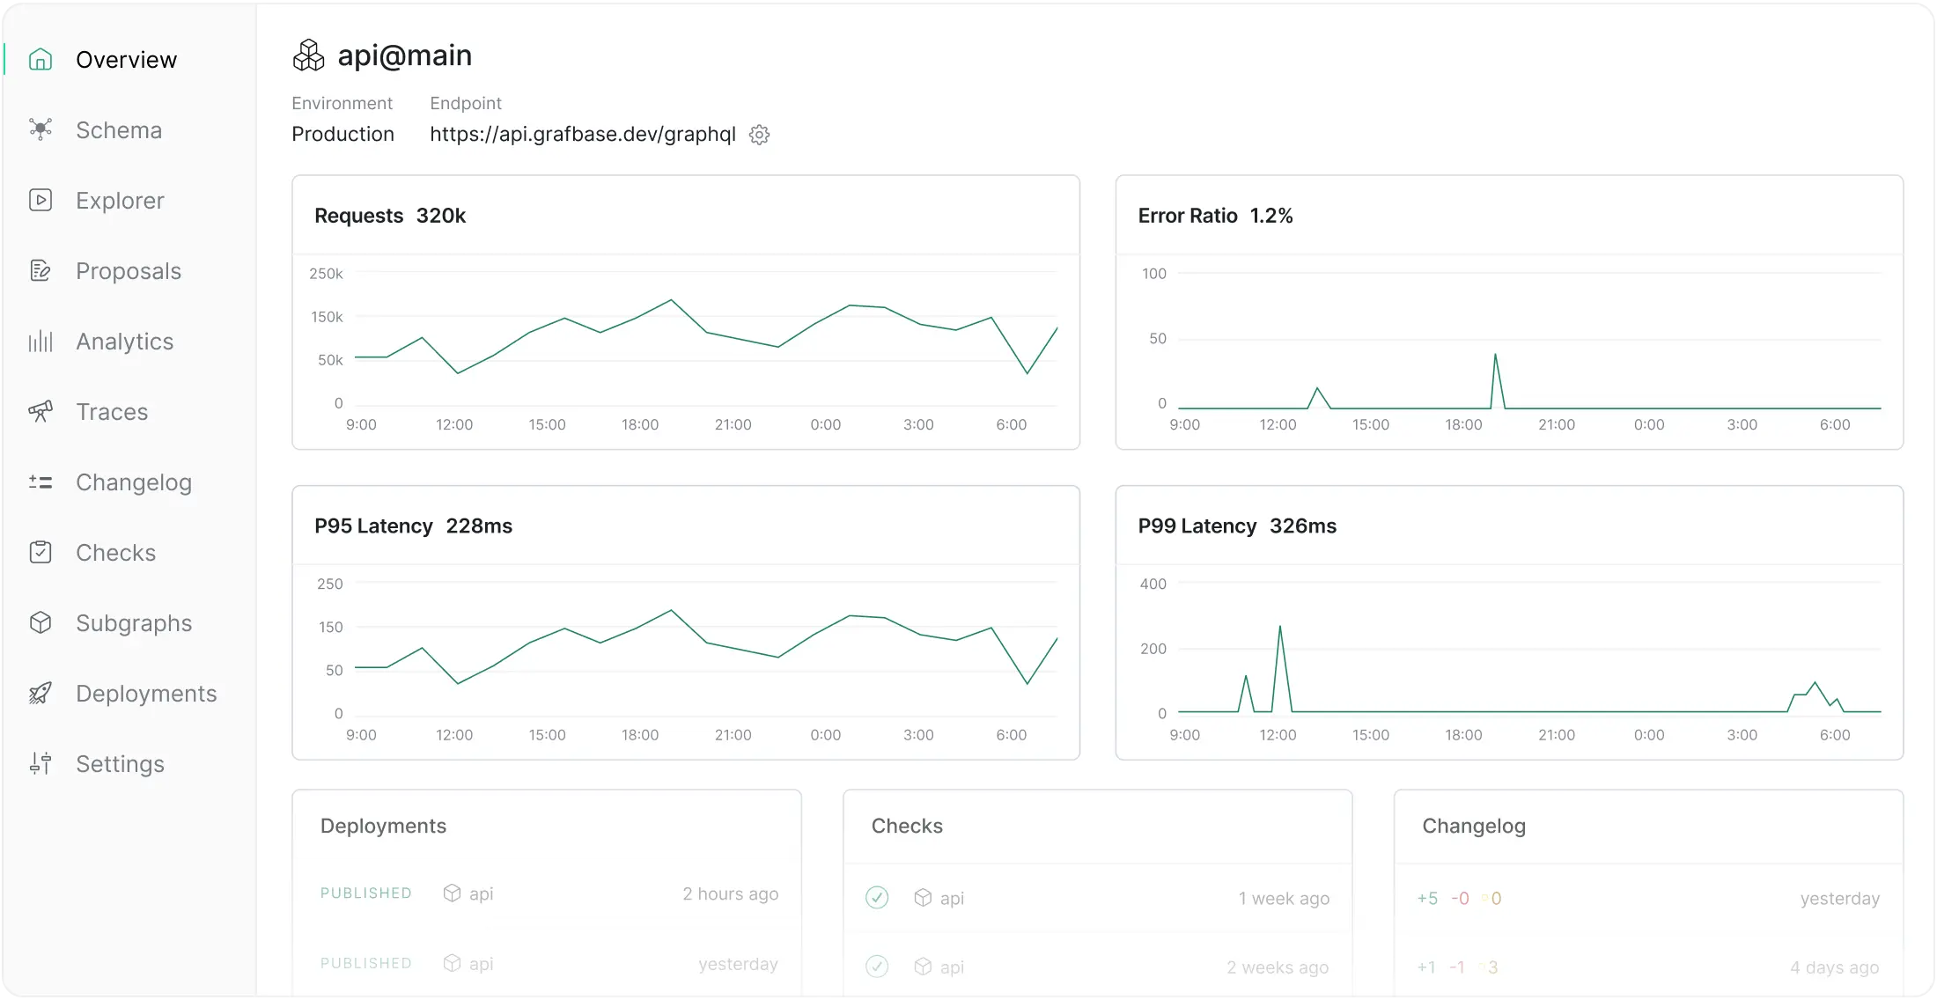Click the check circle beside the 2-weeks-ago api check

pos(878,967)
